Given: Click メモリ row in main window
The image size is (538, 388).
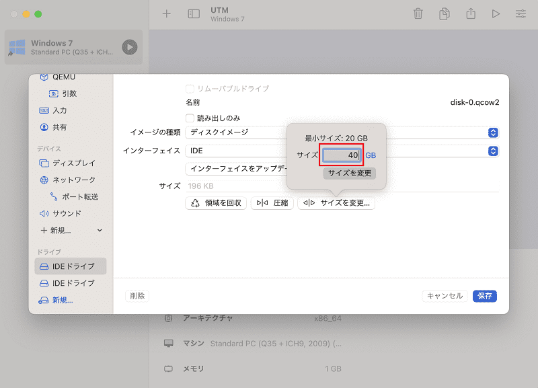Looking at the screenshot, I should pyautogui.click(x=253, y=368).
